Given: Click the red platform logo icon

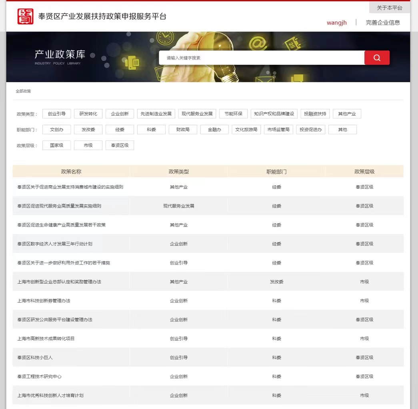Looking at the screenshot, I should [x=25, y=16].
